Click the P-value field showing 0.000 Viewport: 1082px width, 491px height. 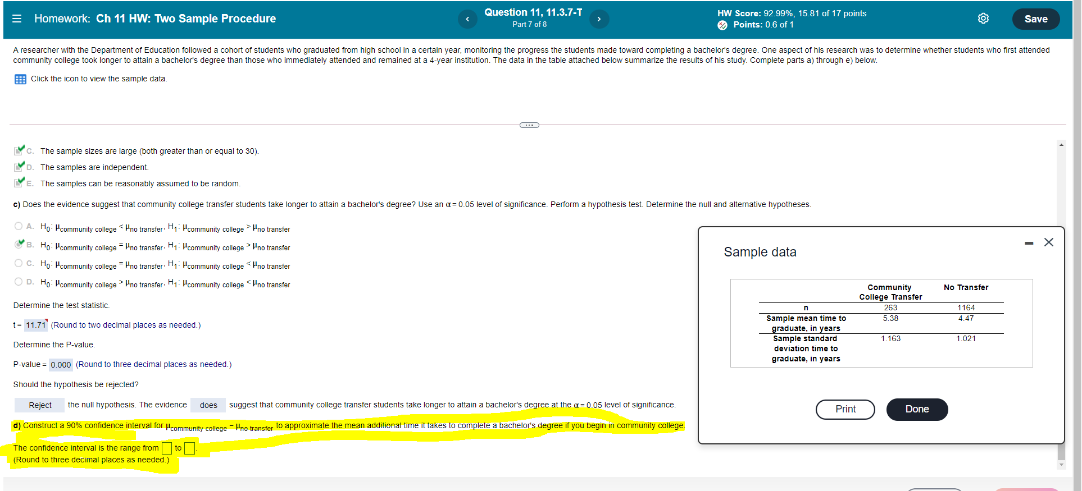(x=61, y=365)
